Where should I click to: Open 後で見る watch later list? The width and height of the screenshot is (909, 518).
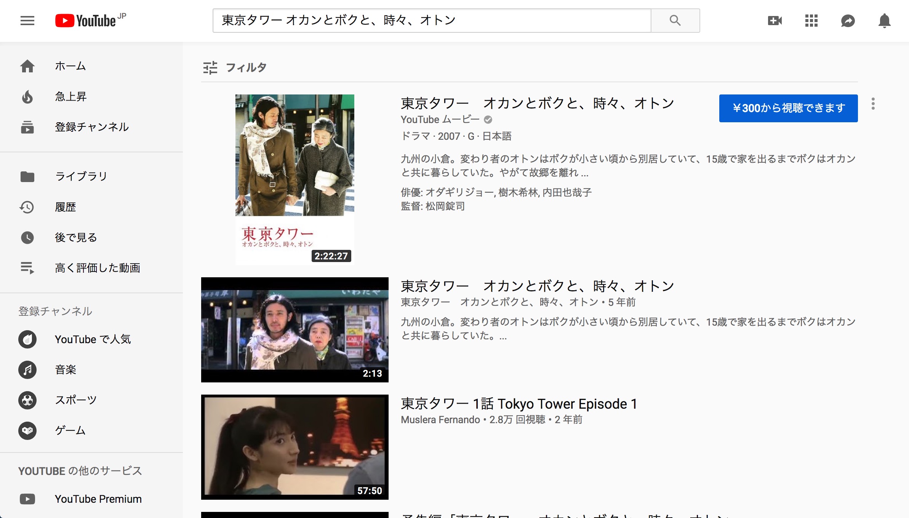[x=75, y=238]
